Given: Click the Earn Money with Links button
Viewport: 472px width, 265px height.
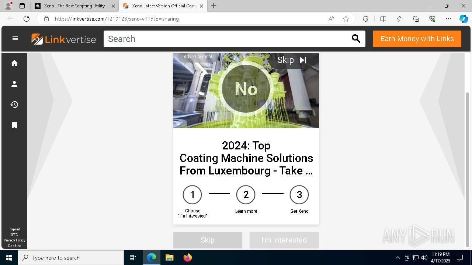Looking at the screenshot, I should coord(417,39).
